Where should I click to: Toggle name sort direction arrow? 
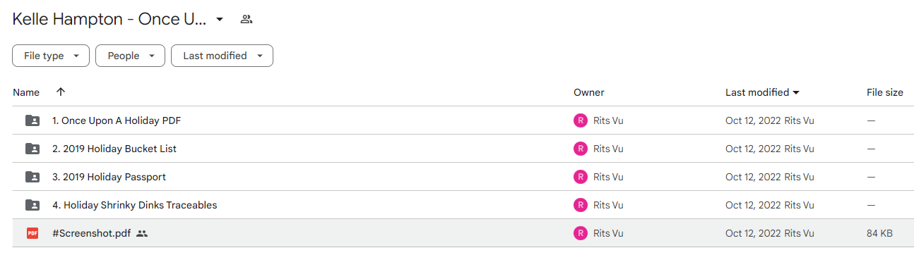point(61,92)
